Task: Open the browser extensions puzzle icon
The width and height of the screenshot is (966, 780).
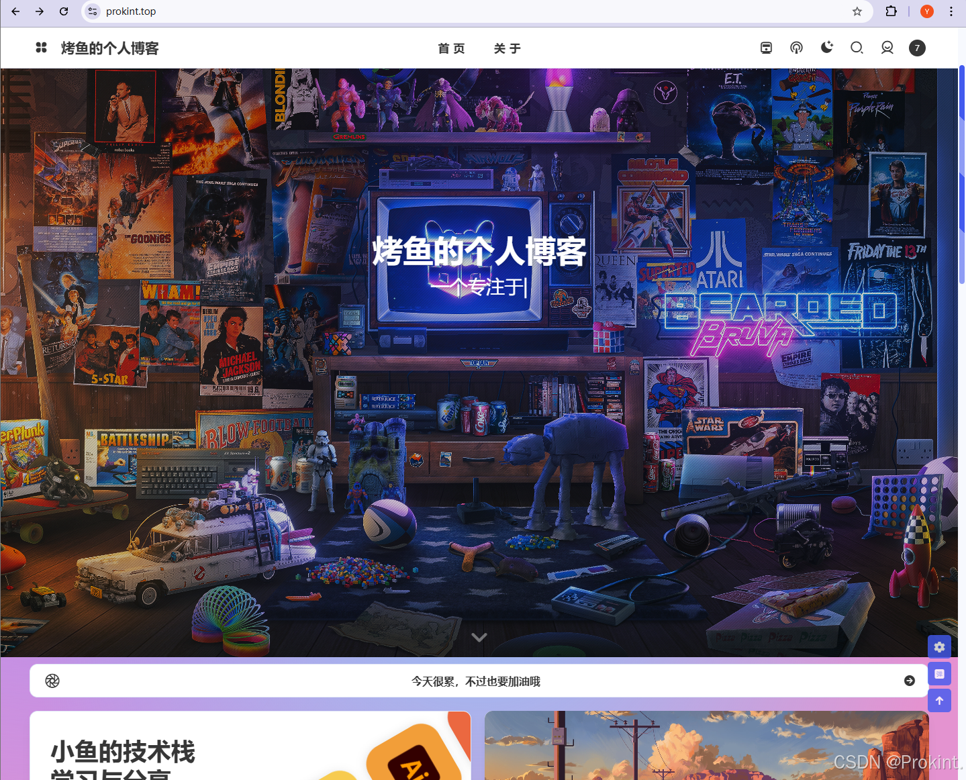Action: pyautogui.click(x=891, y=11)
